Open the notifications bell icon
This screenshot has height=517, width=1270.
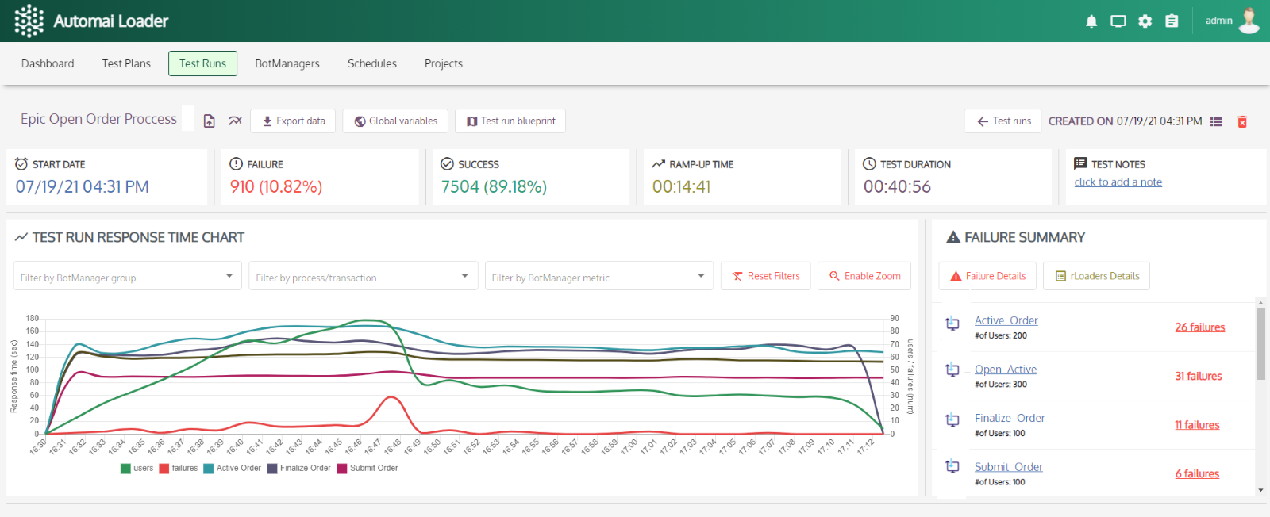(x=1091, y=21)
